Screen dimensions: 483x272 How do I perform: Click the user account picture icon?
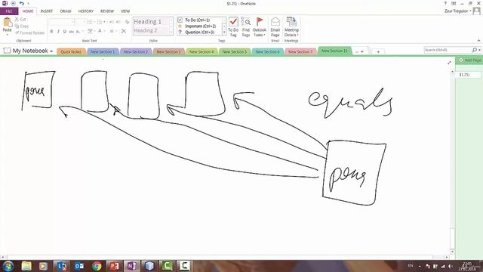coord(476,11)
